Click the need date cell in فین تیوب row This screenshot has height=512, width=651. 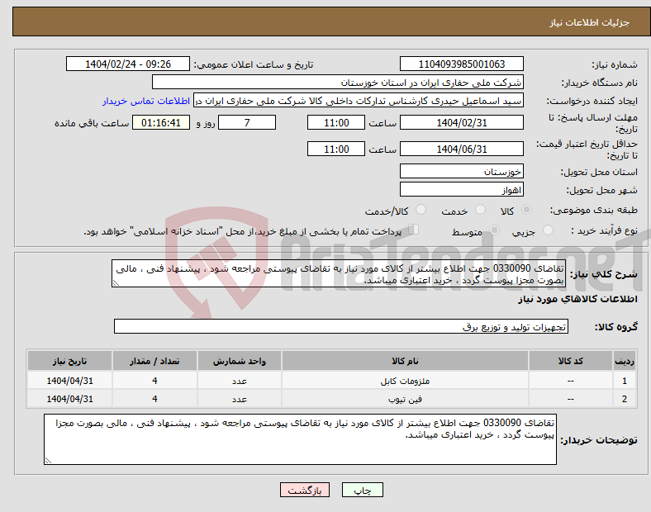(69, 399)
